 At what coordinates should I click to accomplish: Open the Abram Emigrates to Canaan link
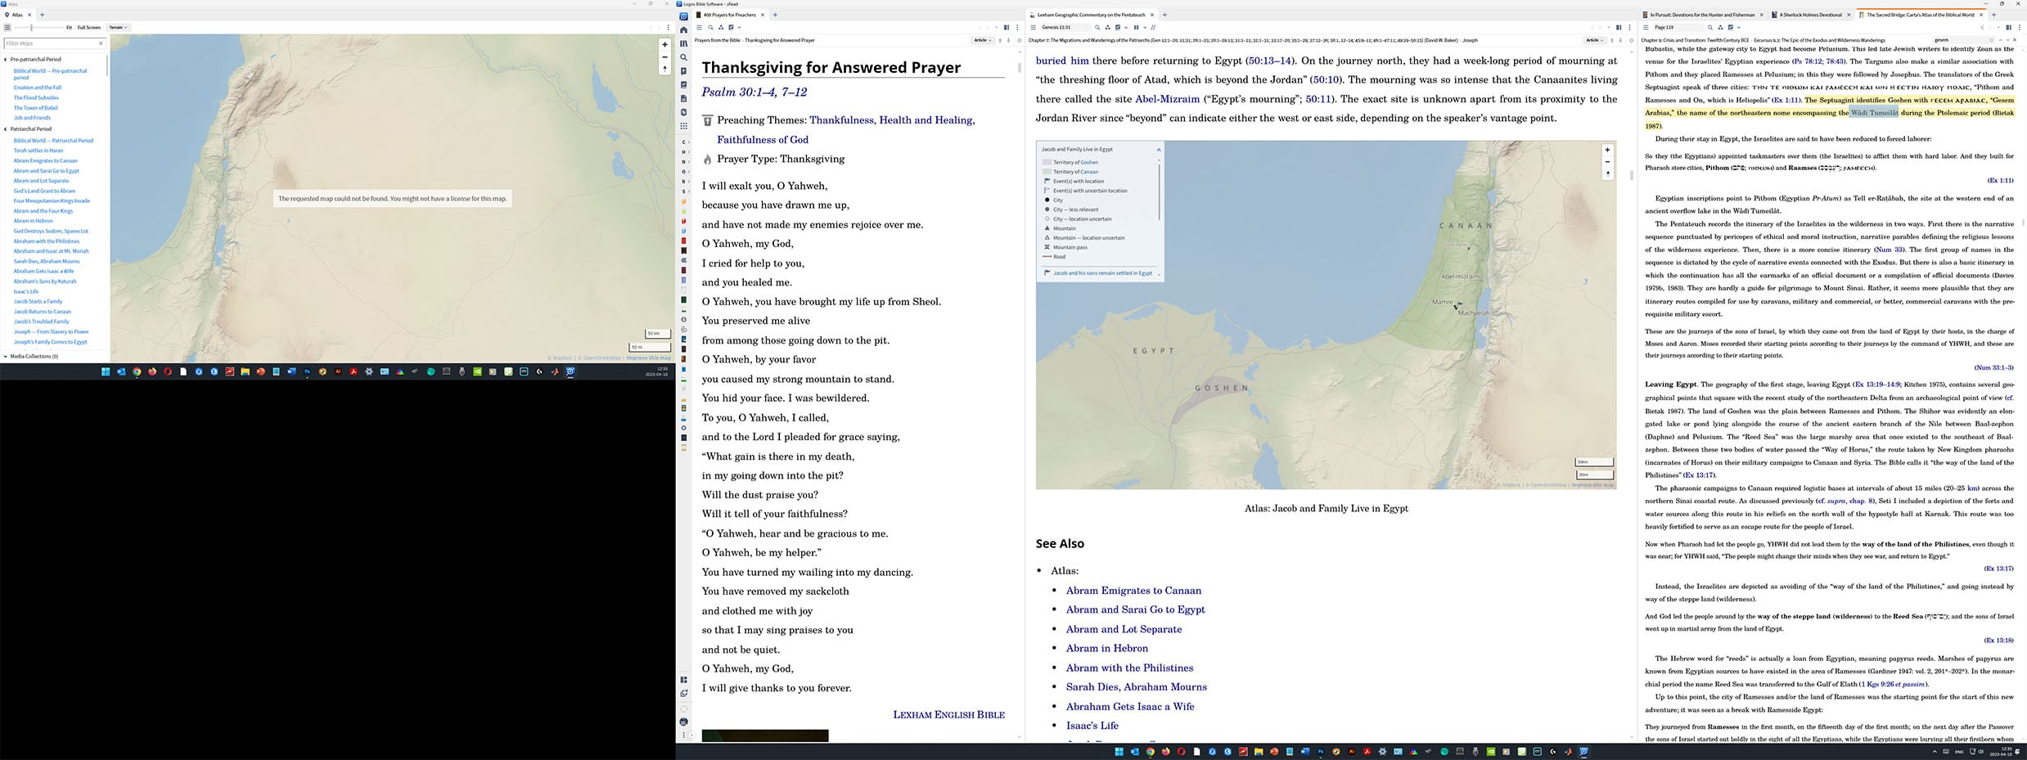pyautogui.click(x=1133, y=591)
